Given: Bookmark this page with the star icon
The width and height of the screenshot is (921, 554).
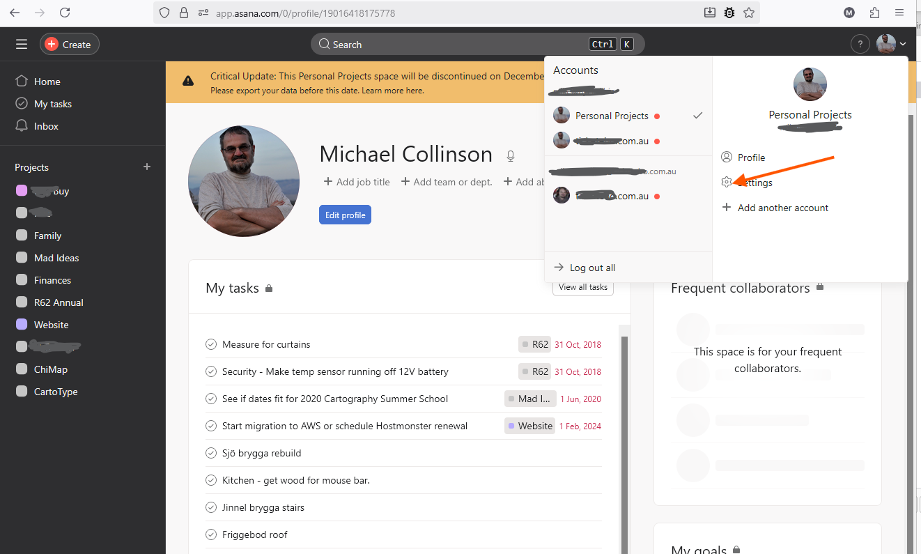Looking at the screenshot, I should tap(749, 13).
